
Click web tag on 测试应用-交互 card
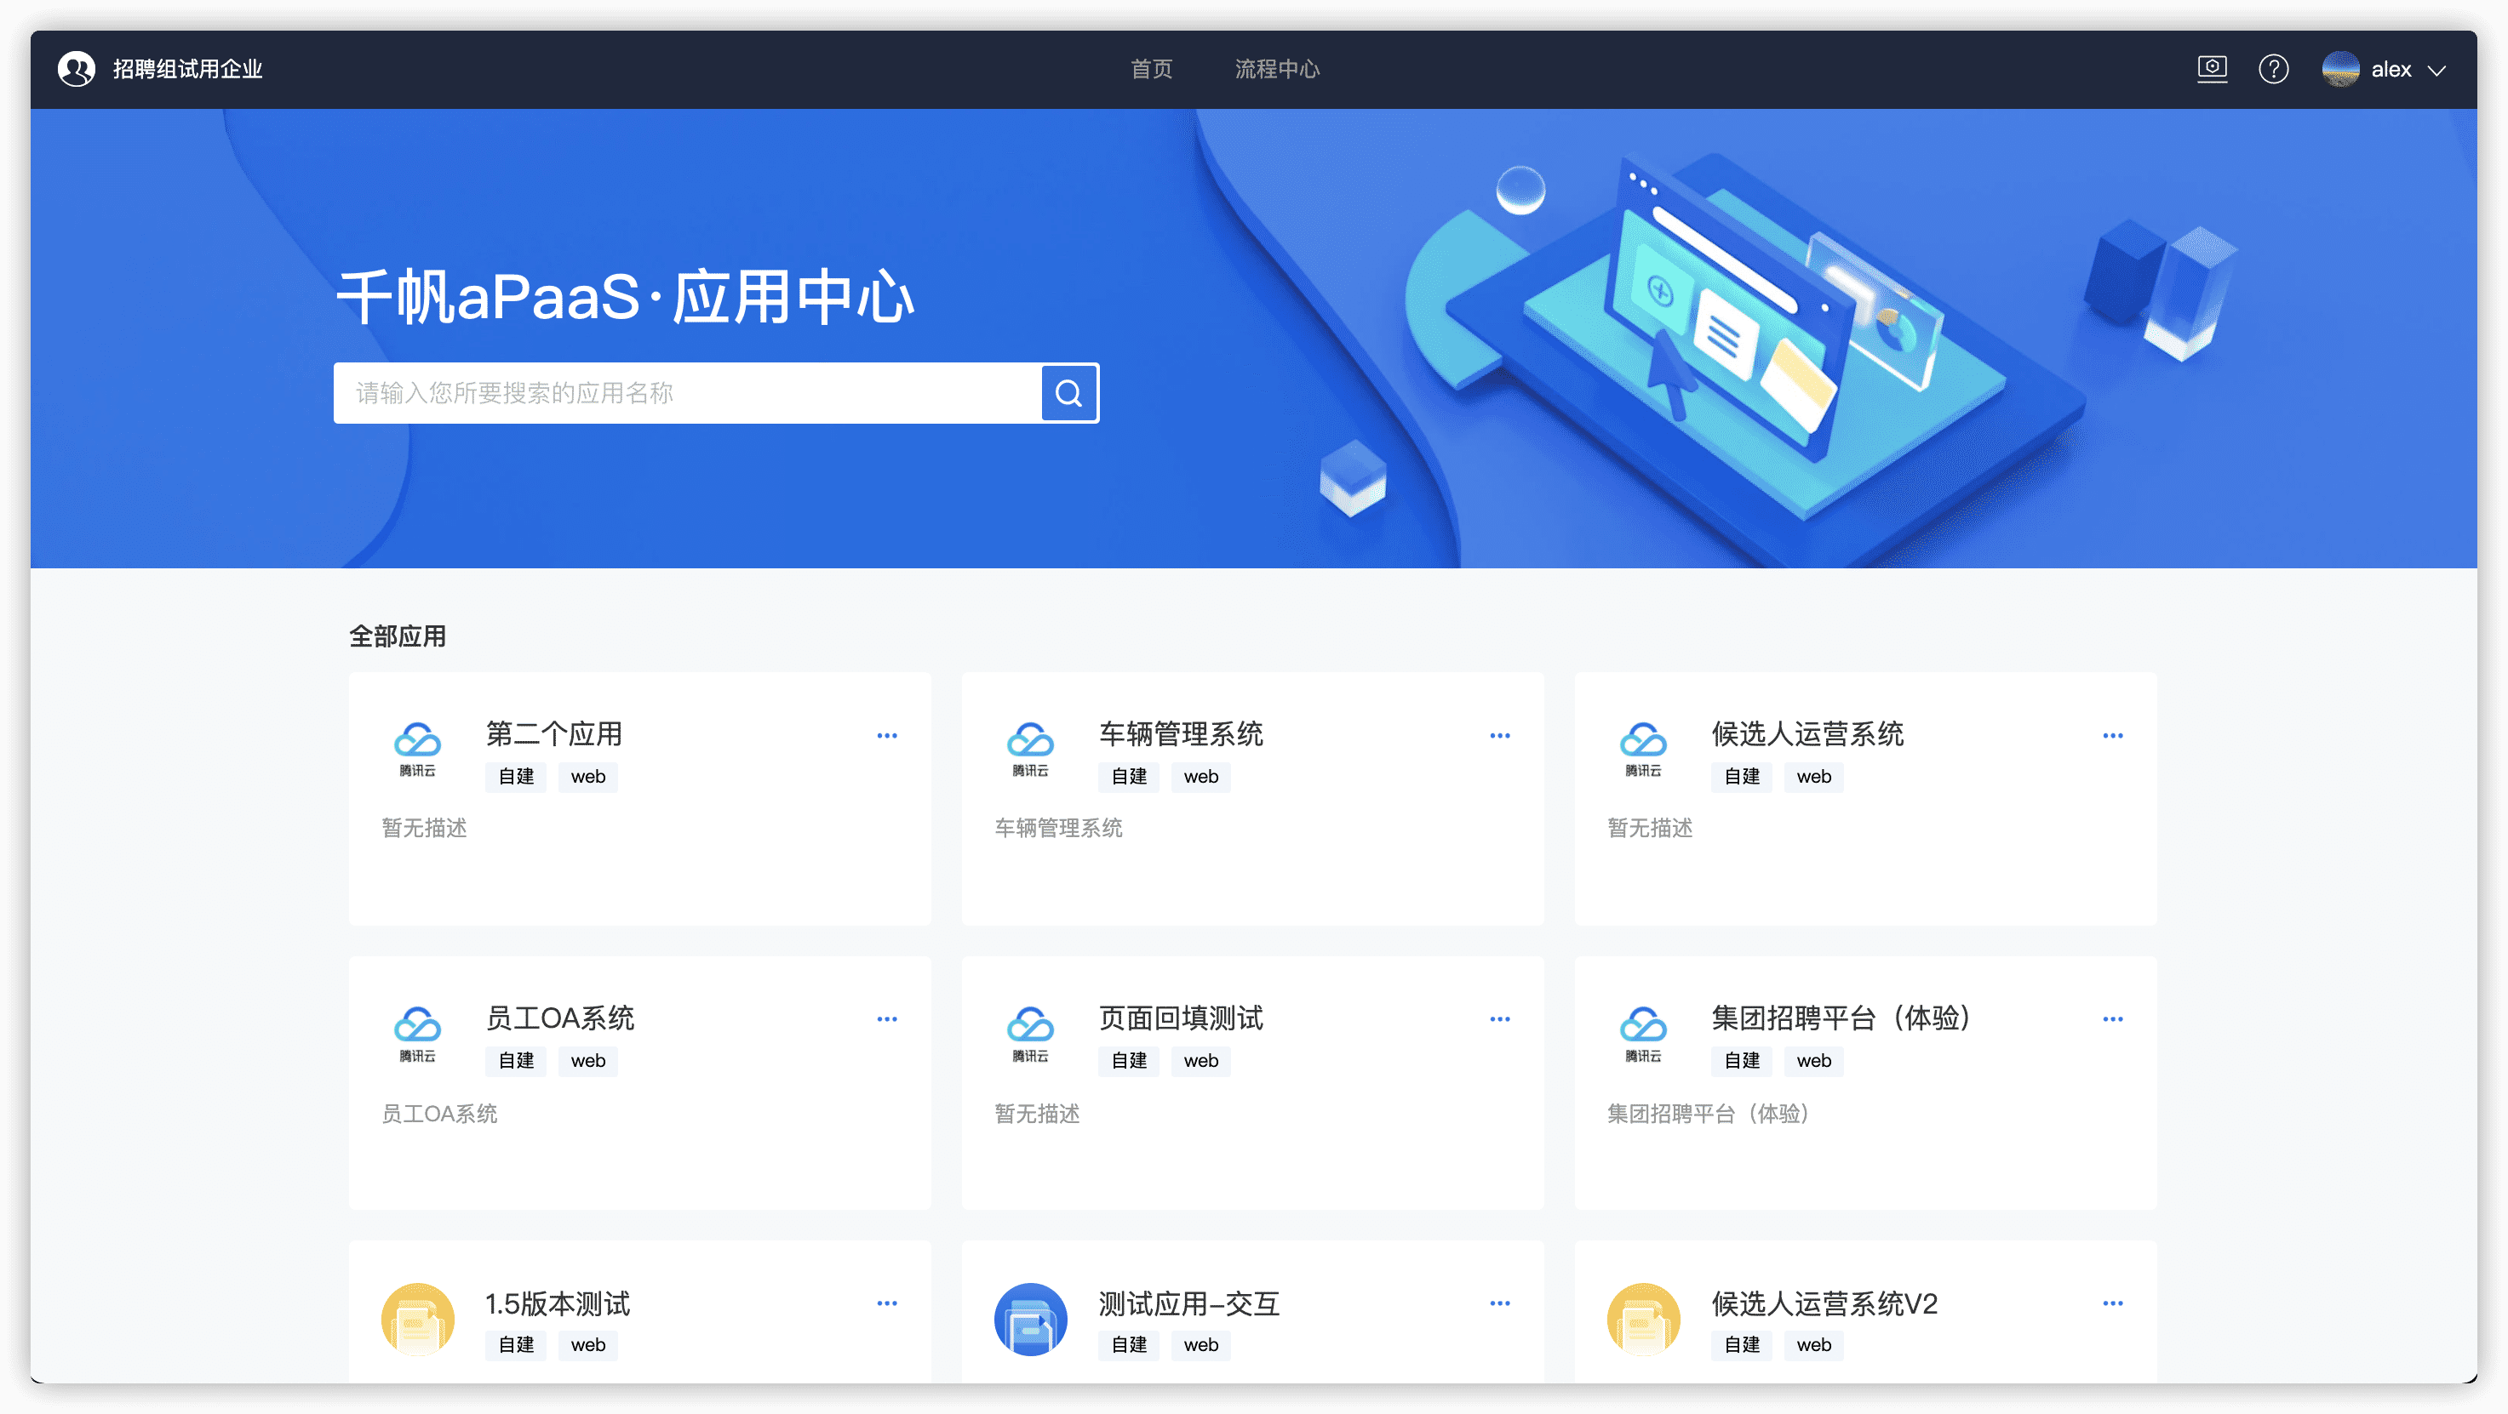pyautogui.click(x=1200, y=1345)
